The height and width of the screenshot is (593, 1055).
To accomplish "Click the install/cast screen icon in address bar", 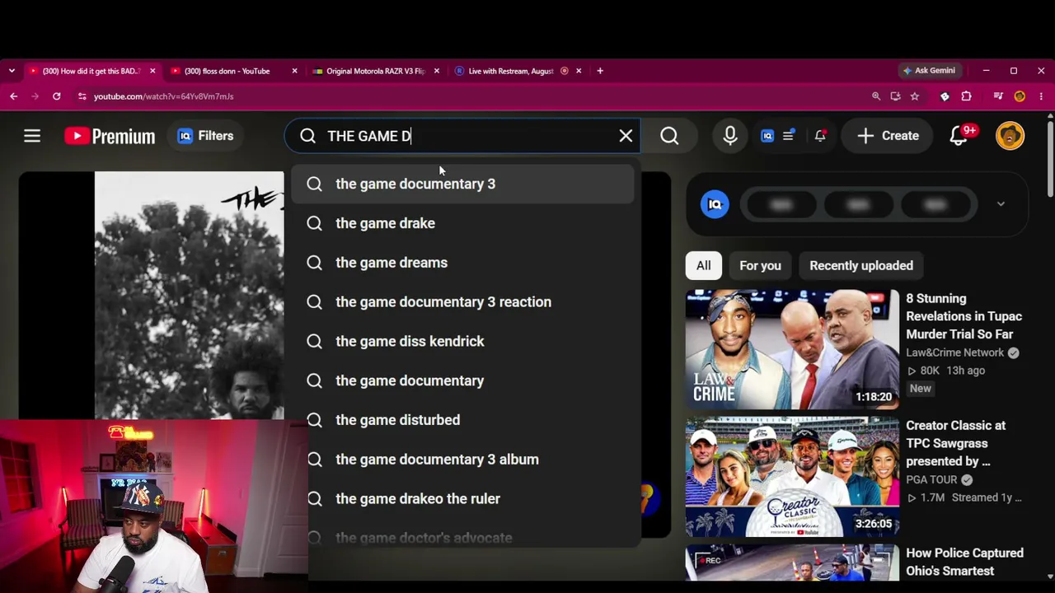I will pyautogui.click(x=895, y=96).
